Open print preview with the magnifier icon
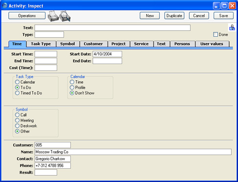 point(65,16)
